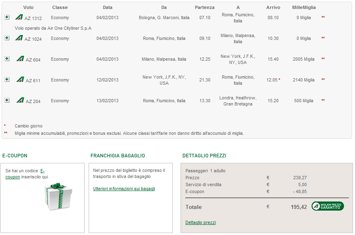This screenshot has width=355, height=235.
Task: Expand details for flight AZ 611
Action: coord(7,79)
